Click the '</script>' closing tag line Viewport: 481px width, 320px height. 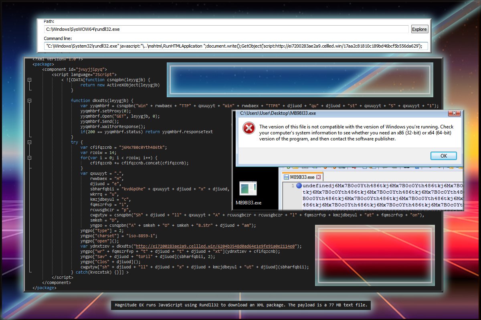tap(63, 278)
